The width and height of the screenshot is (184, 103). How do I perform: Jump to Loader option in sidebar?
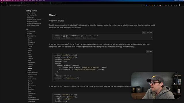click(x=30, y=50)
